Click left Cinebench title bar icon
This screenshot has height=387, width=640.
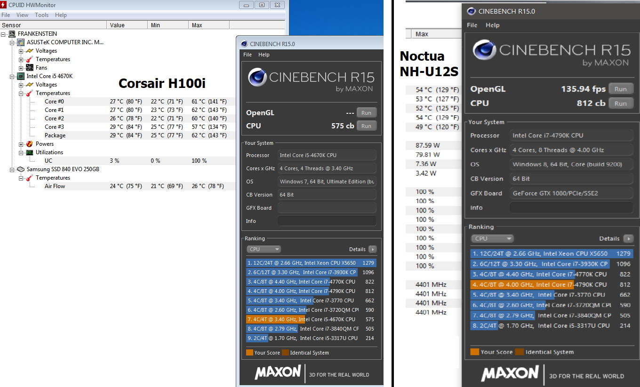coord(244,44)
